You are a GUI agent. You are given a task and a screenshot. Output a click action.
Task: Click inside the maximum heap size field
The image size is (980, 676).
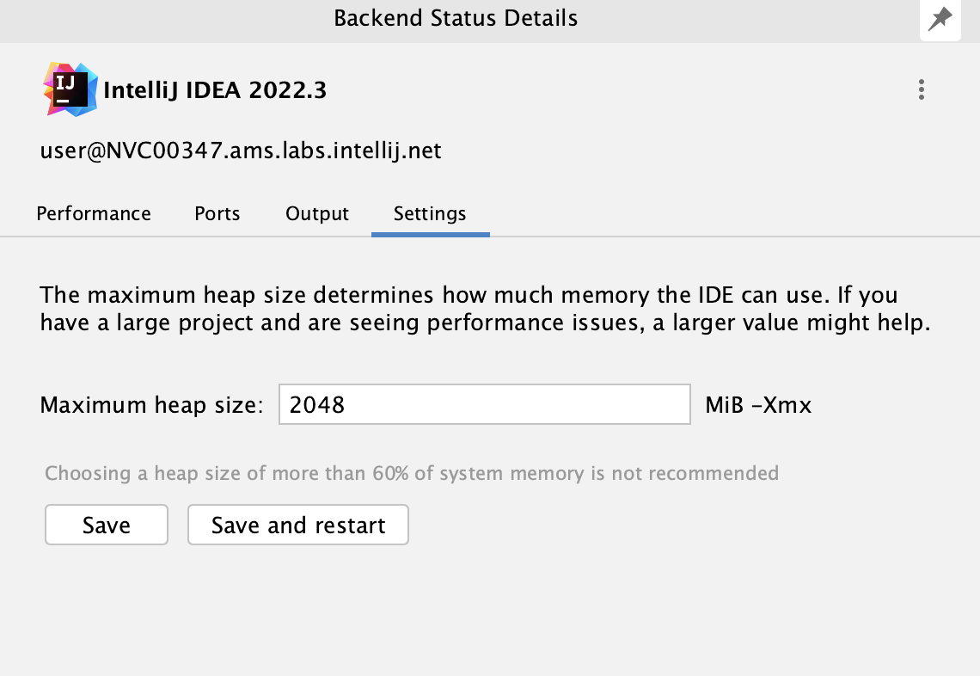(x=484, y=404)
